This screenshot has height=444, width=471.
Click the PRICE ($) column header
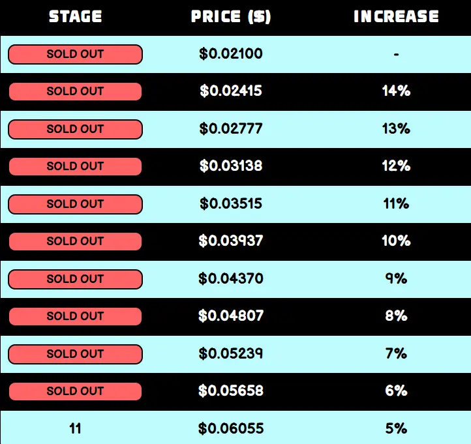231,16
